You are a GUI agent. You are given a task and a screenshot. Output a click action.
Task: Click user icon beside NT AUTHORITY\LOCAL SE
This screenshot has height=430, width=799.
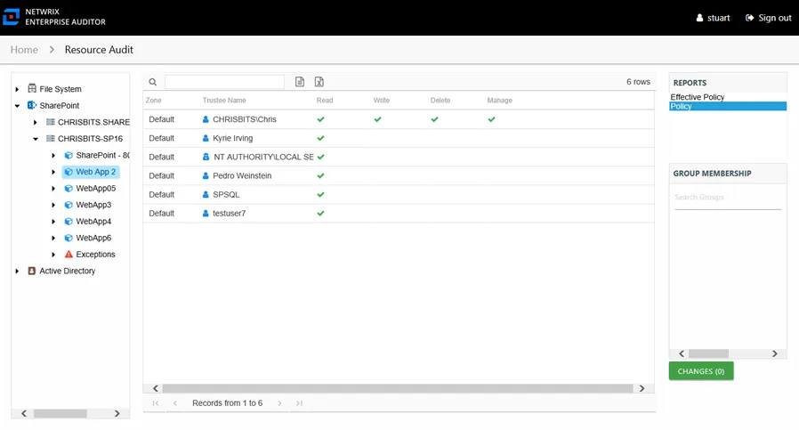[206, 157]
